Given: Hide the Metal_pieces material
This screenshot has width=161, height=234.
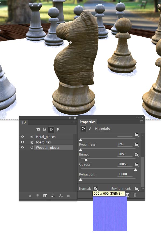Looking at the screenshot, I should [x=22, y=137].
